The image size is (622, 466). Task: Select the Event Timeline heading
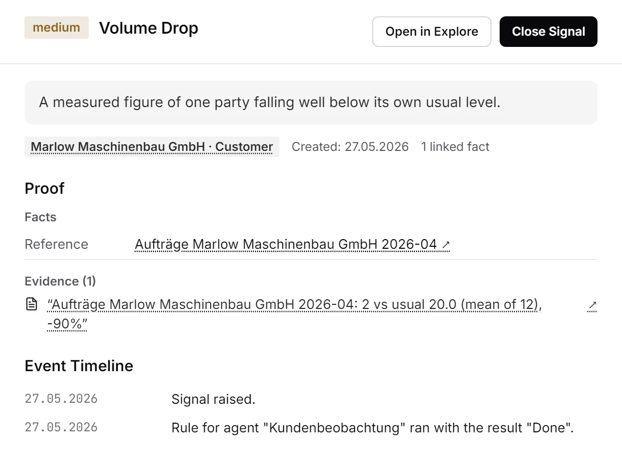79,366
